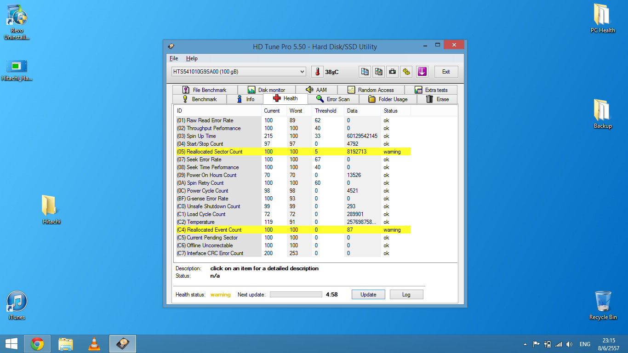Open the taskbar clock and date
628x353 pixels.
click(609, 344)
